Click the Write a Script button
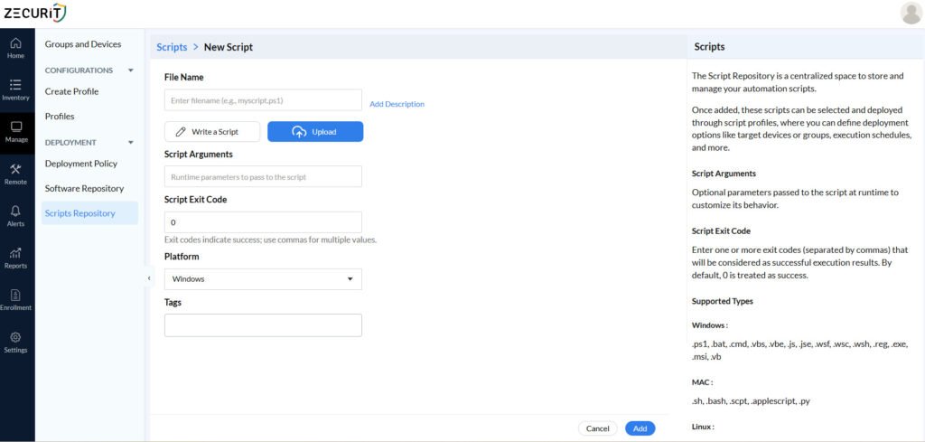 click(x=212, y=132)
